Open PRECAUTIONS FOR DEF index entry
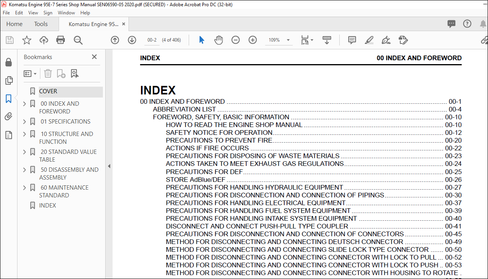This screenshot has height=279, width=488. tap(314, 172)
